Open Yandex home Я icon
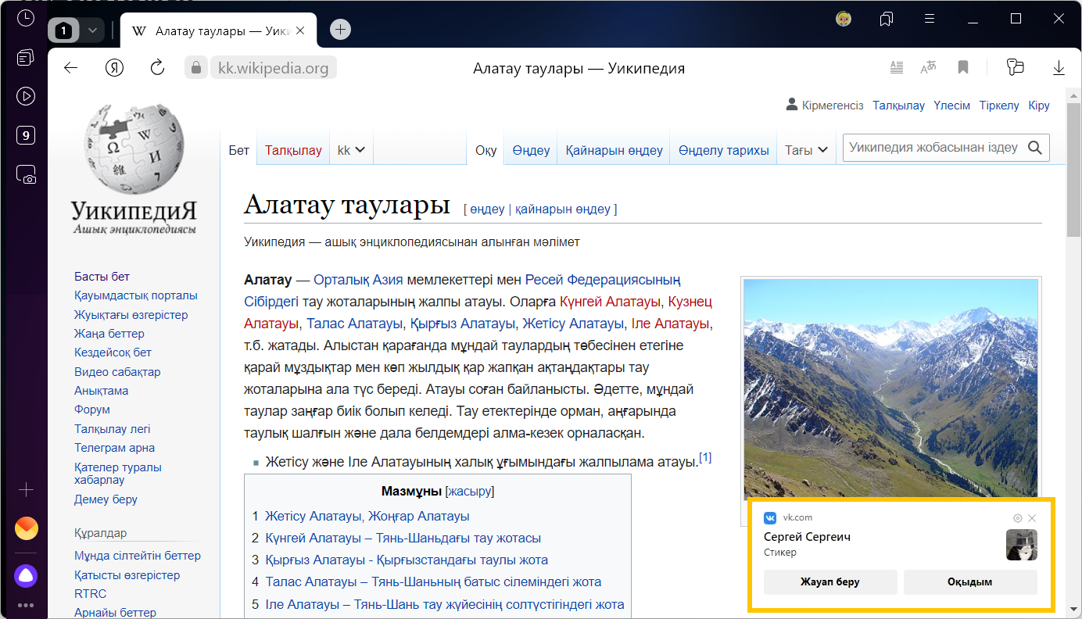This screenshot has width=1082, height=619. coord(115,68)
